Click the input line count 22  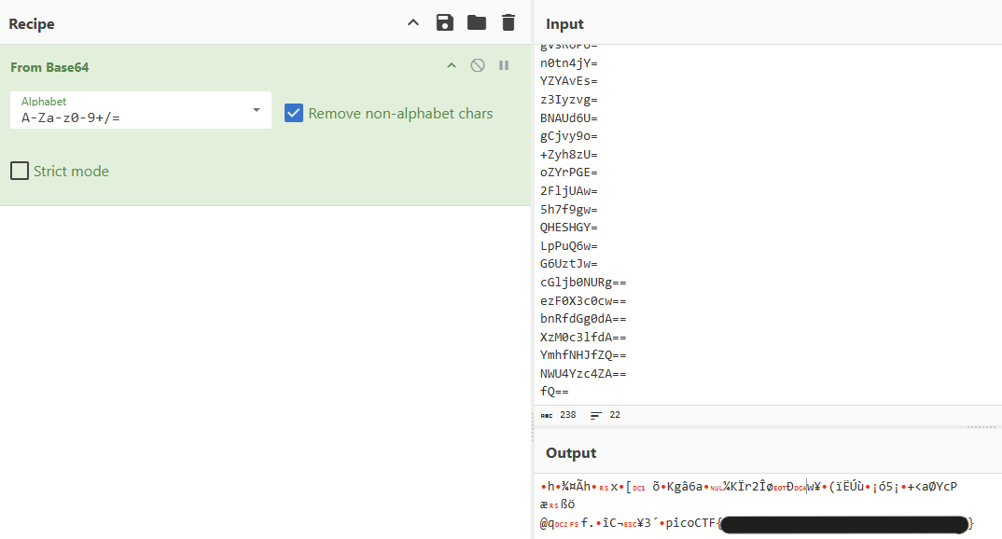tap(615, 415)
